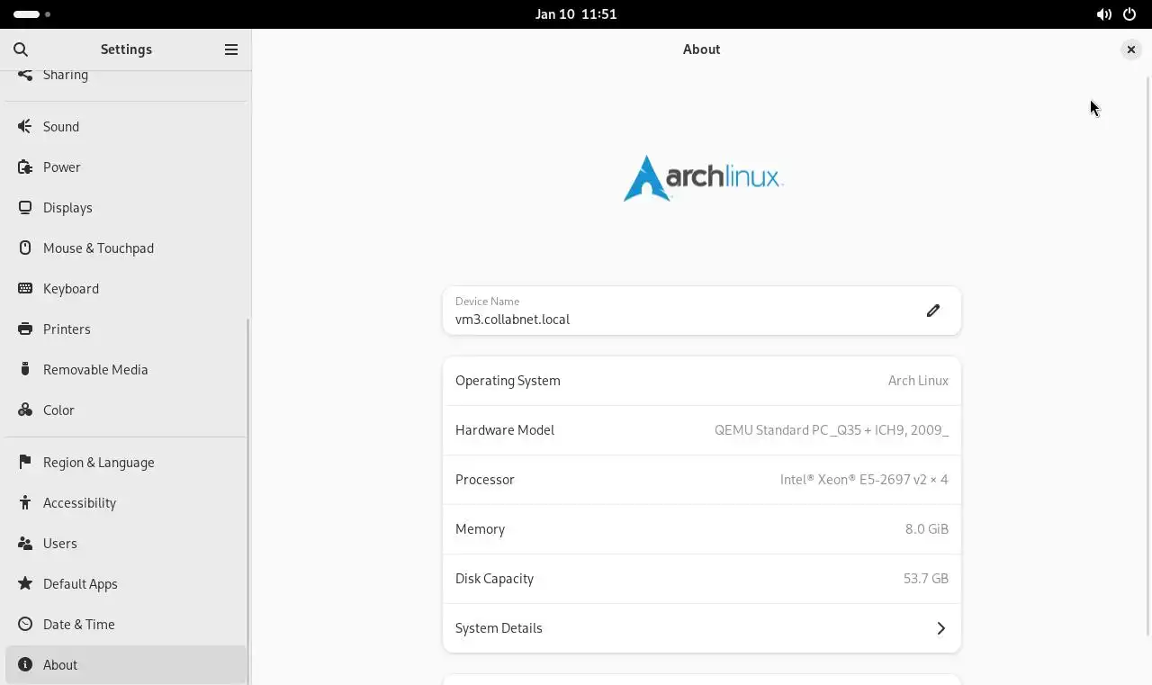1152x685 pixels.
Task: Click the Color icon in sidebar
Action: [x=25, y=410]
